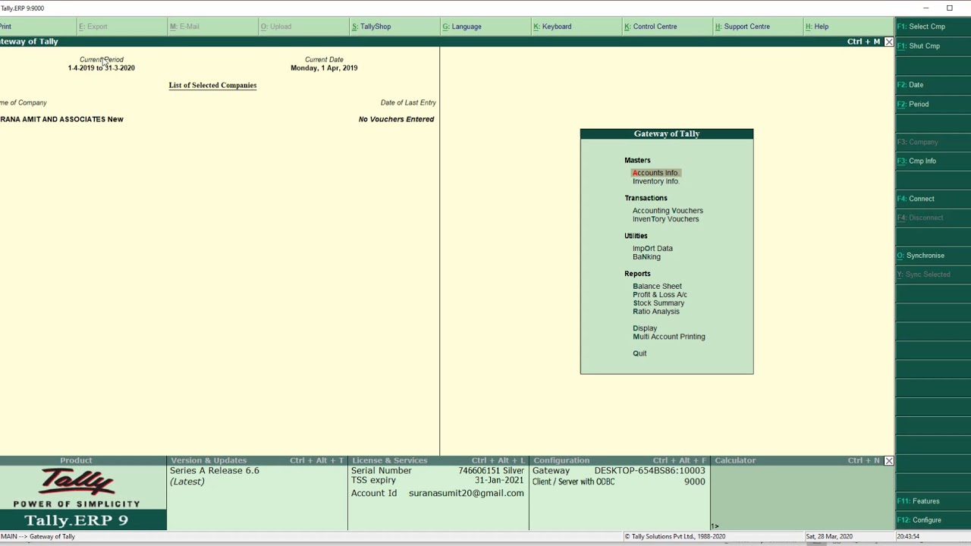Click inside the Calculator input area
The width and height of the screenshot is (971, 546).
[x=803, y=497]
